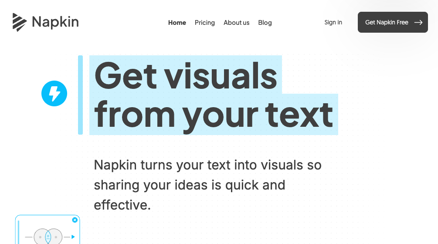Screen dimensions: 438x244
Task: Close the Venn diagram preview card
Action: (75, 220)
